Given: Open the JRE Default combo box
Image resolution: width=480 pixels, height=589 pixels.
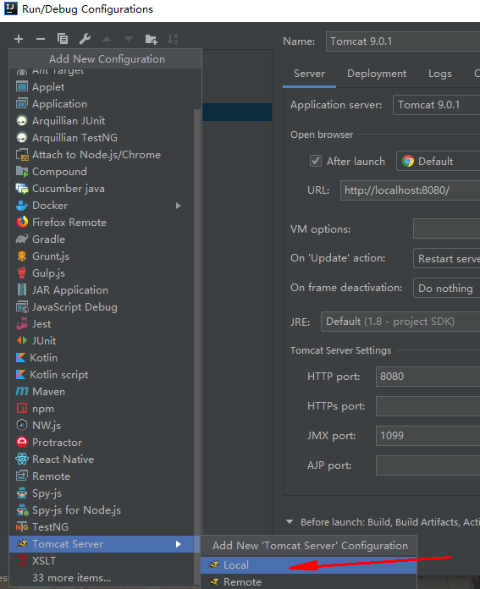Looking at the screenshot, I should pos(400,322).
